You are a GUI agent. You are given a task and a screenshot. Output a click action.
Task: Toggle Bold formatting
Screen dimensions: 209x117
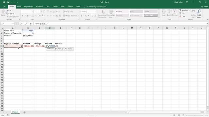[22, 16]
